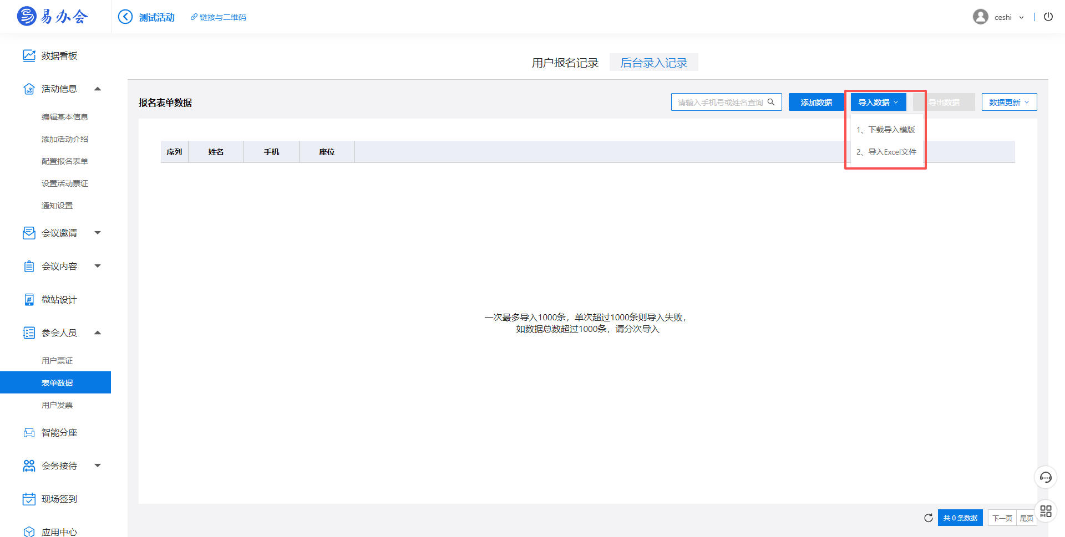Open 现场签到 in the sidebar
This screenshot has height=537, width=1065.
click(x=59, y=499)
